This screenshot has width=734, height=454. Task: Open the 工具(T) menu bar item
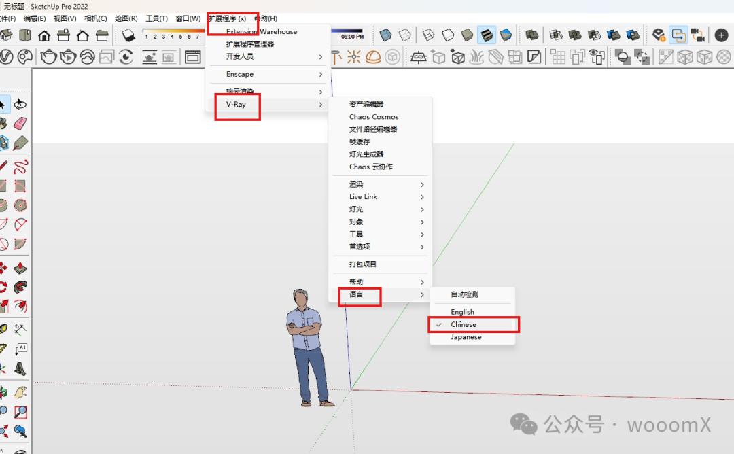pos(157,18)
